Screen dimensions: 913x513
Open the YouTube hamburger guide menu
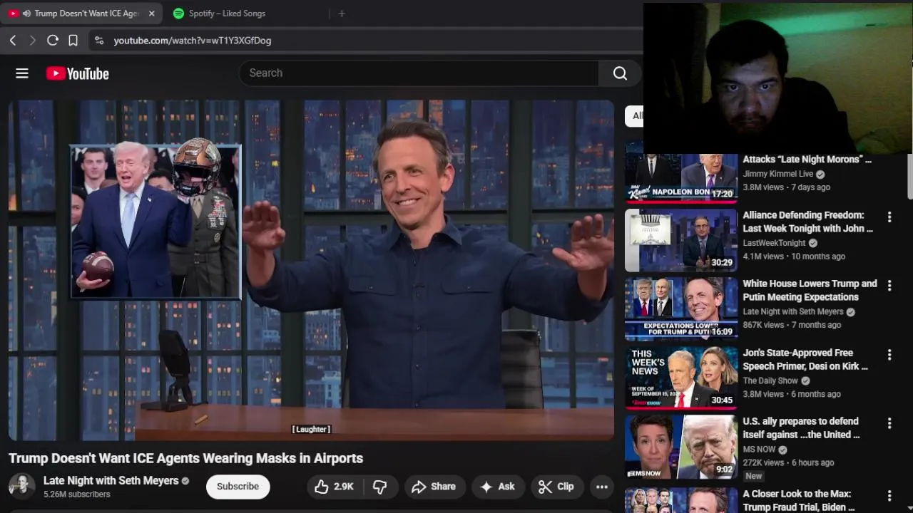22,73
